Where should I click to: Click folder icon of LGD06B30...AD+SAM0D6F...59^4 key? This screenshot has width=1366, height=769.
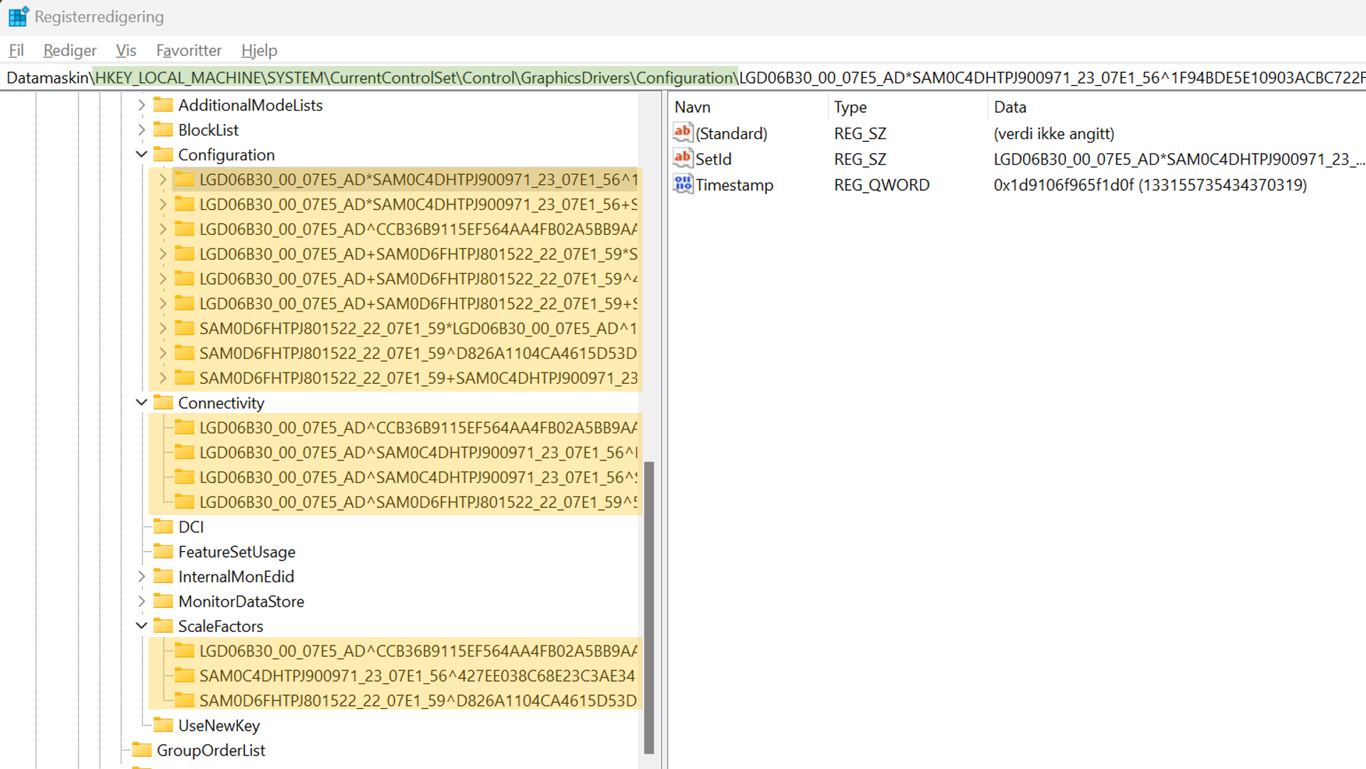point(185,279)
